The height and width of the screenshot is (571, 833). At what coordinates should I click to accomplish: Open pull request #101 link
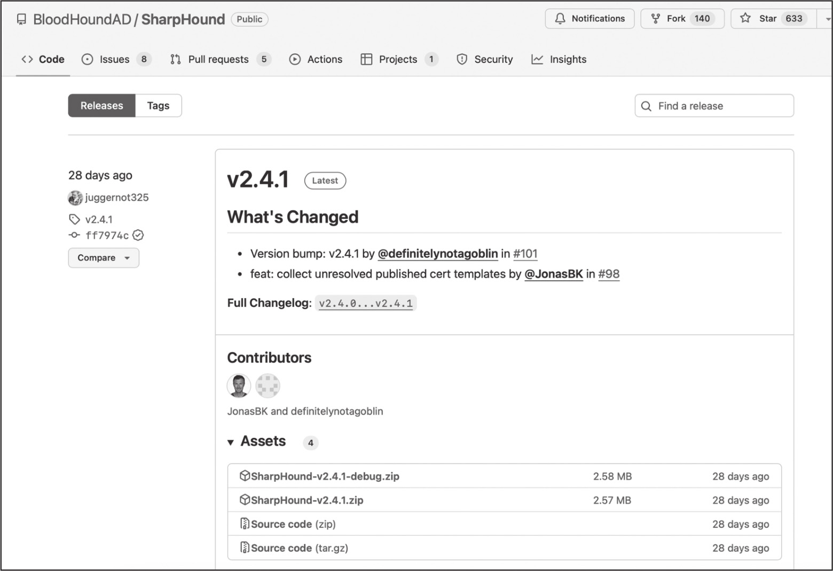point(525,254)
